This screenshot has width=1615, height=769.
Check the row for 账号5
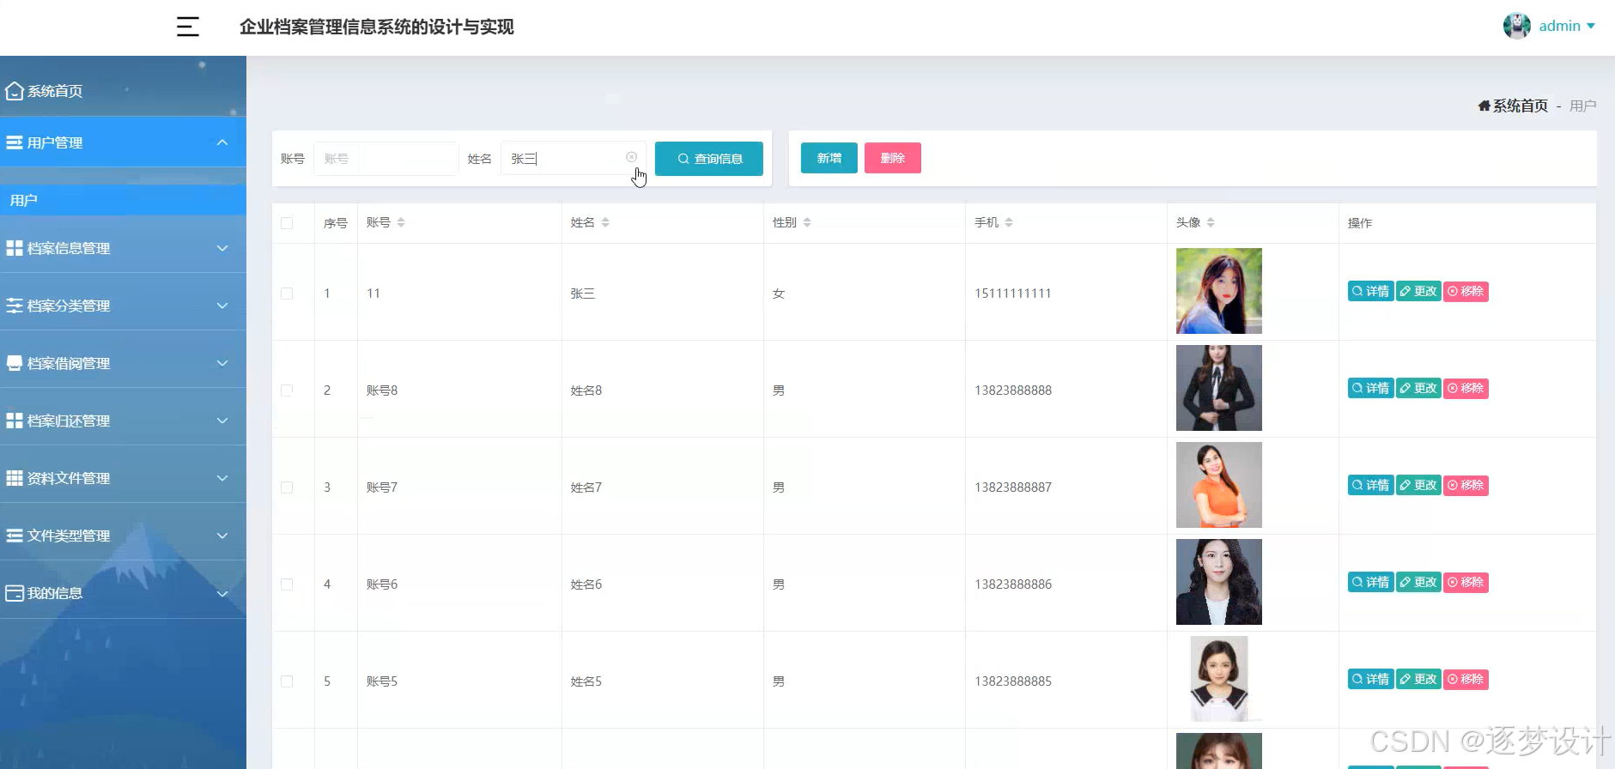(x=287, y=681)
